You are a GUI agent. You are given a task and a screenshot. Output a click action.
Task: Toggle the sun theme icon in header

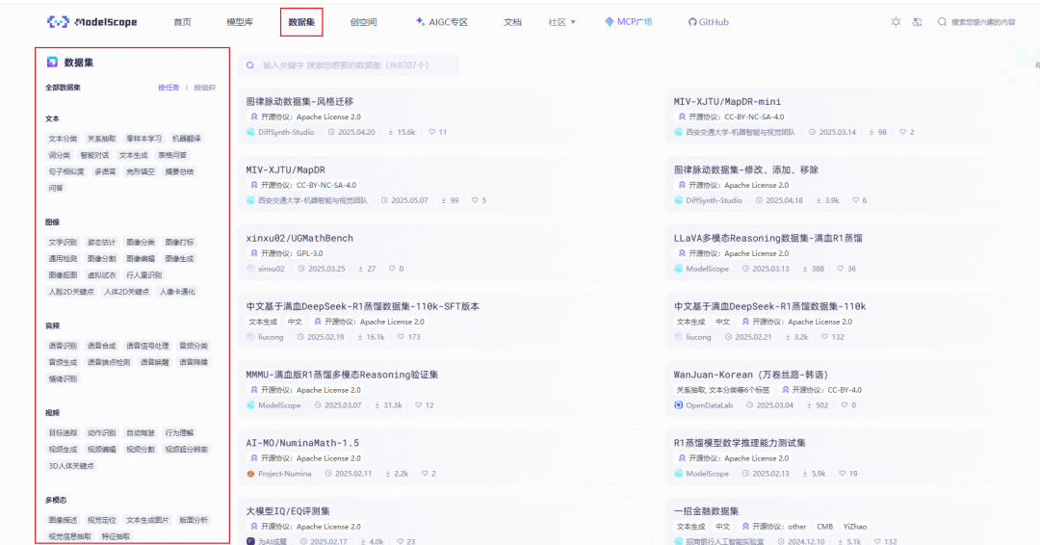point(896,22)
